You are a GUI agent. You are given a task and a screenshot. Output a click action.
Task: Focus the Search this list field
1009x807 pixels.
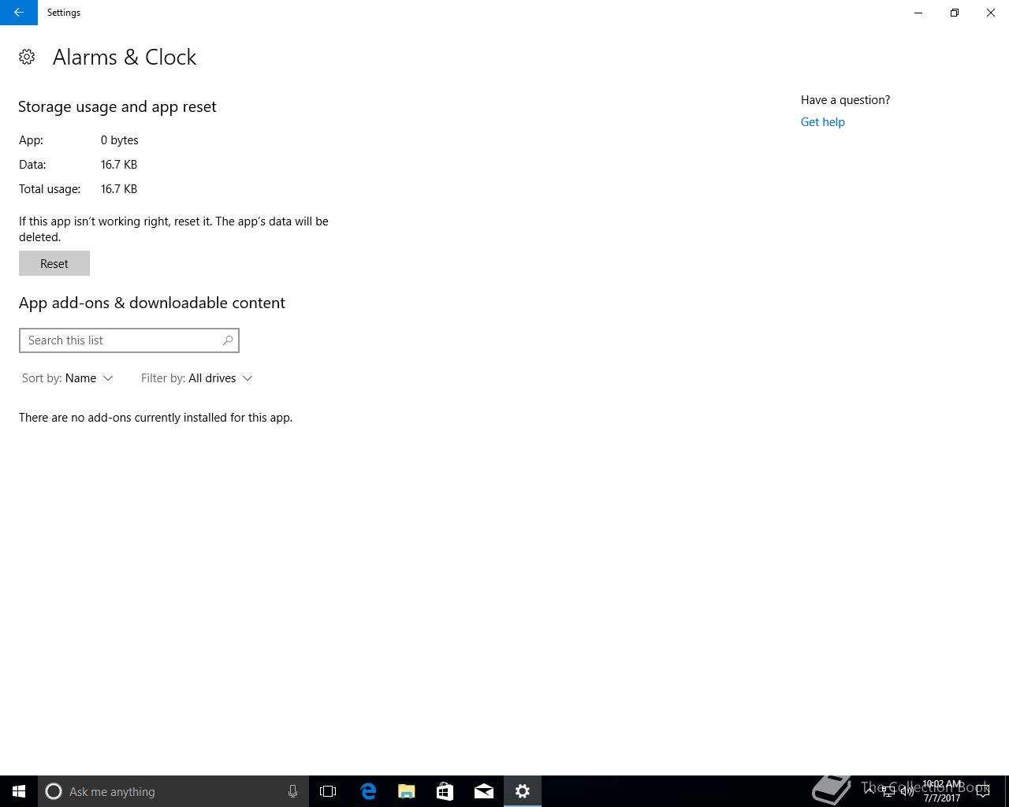point(129,340)
